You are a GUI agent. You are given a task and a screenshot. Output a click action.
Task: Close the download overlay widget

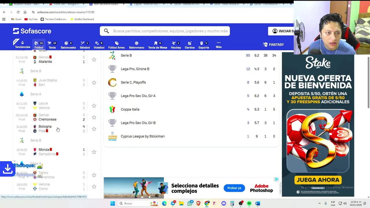click(x=14, y=161)
